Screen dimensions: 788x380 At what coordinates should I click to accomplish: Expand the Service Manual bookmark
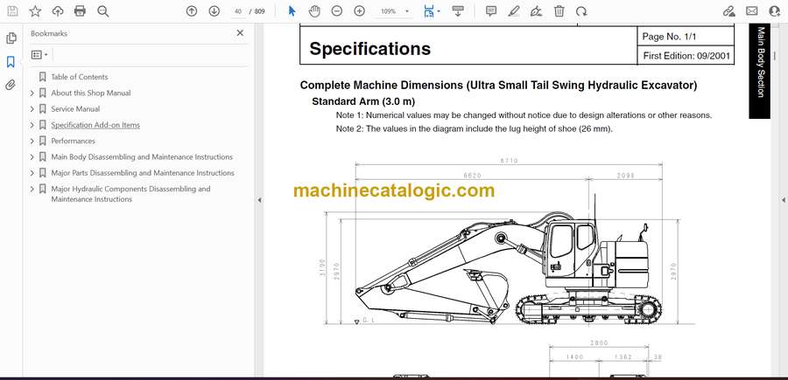(32, 109)
